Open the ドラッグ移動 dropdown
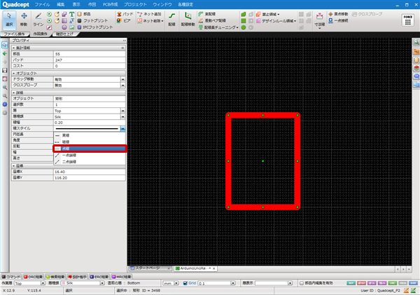 click(x=123, y=79)
